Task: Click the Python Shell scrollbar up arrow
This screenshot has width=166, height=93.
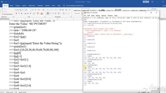Action: pyautogui.click(x=158, y=18)
